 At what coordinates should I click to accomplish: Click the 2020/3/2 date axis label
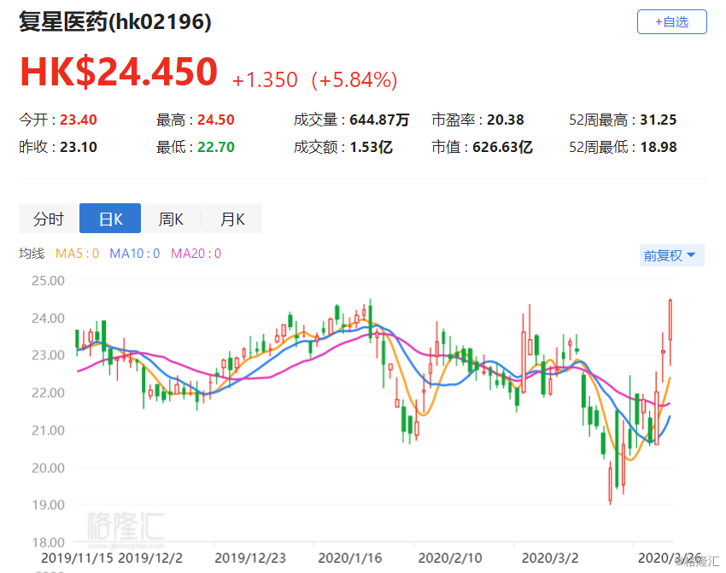tap(550, 558)
